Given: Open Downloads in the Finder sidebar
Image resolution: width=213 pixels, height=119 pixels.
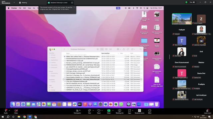Looking at the screenshot, I should 54,67.
